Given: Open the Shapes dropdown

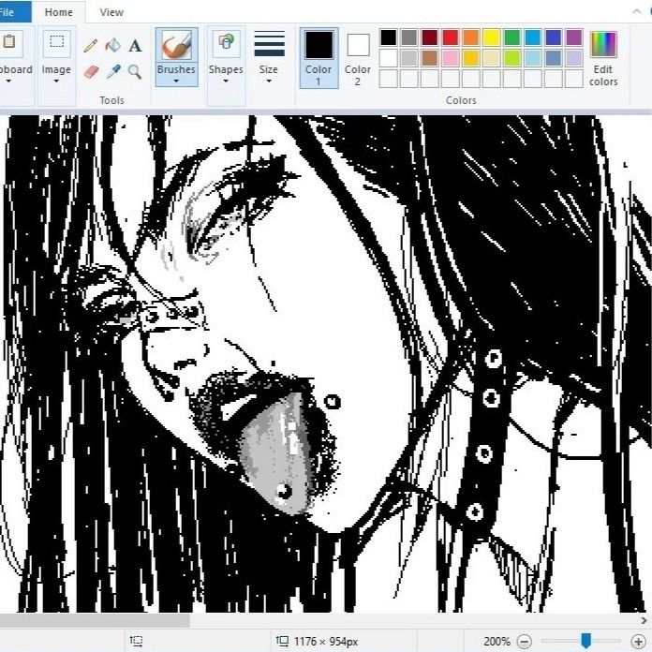Looking at the screenshot, I should tap(226, 58).
